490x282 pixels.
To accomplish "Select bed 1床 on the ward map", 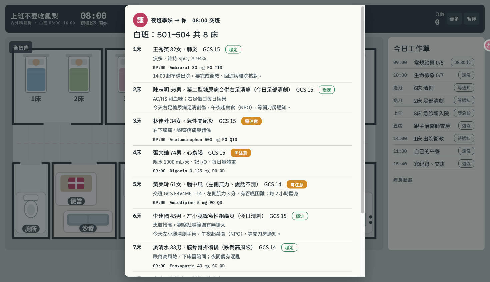I will click(x=36, y=74).
